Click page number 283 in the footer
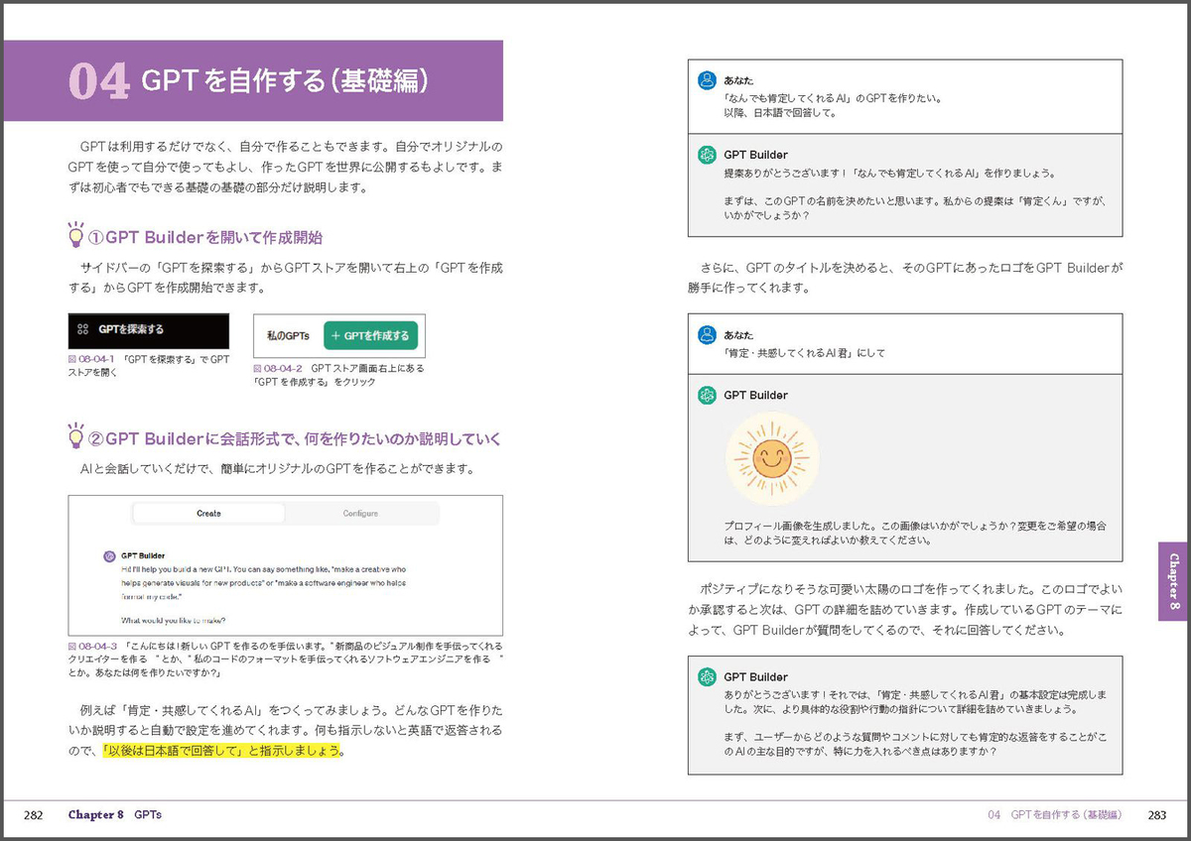The height and width of the screenshot is (841, 1191). pyautogui.click(x=1156, y=815)
